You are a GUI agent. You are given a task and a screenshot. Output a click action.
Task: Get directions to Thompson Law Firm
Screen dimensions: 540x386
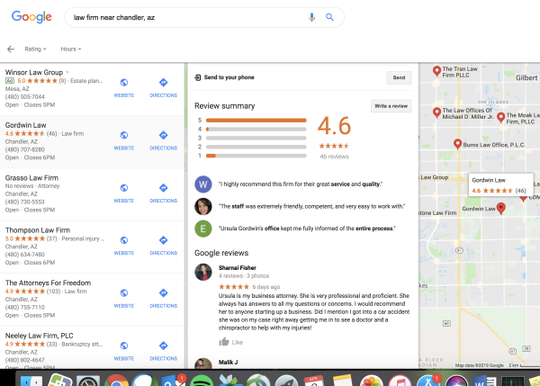[x=163, y=240]
